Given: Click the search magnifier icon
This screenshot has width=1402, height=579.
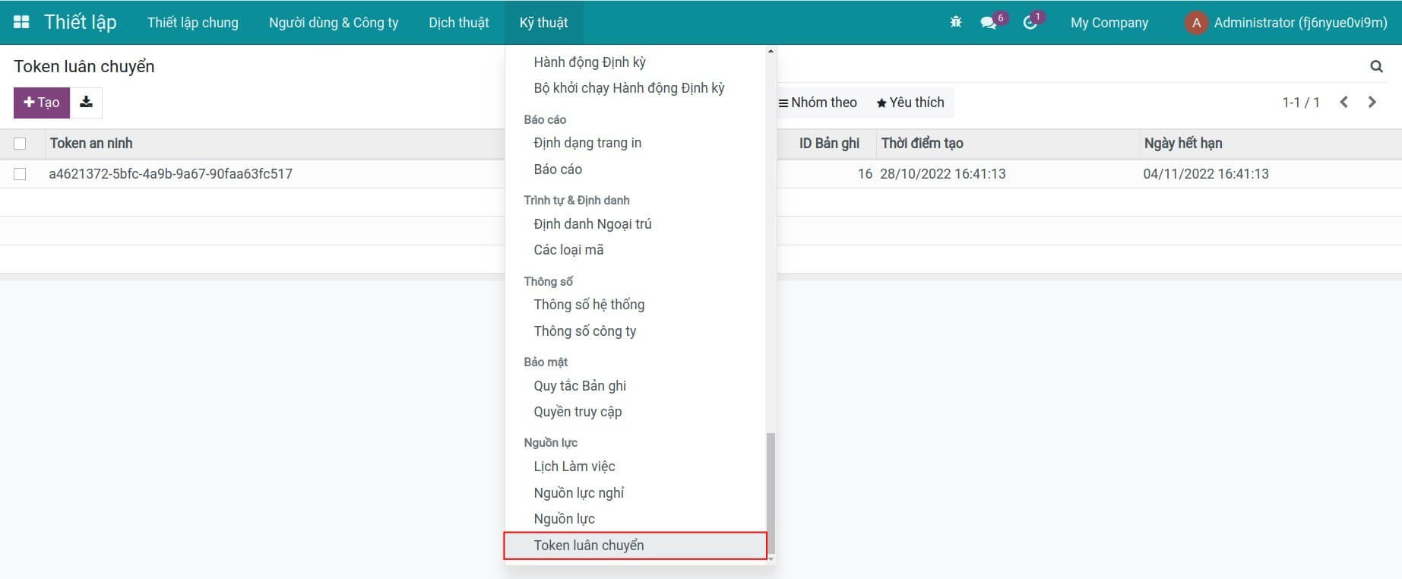Looking at the screenshot, I should point(1376,67).
